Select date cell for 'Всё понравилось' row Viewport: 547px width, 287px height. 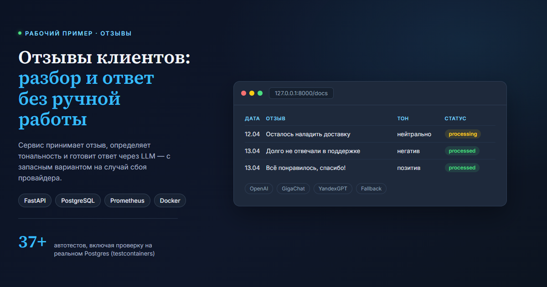pyautogui.click(x=252, y=168)
